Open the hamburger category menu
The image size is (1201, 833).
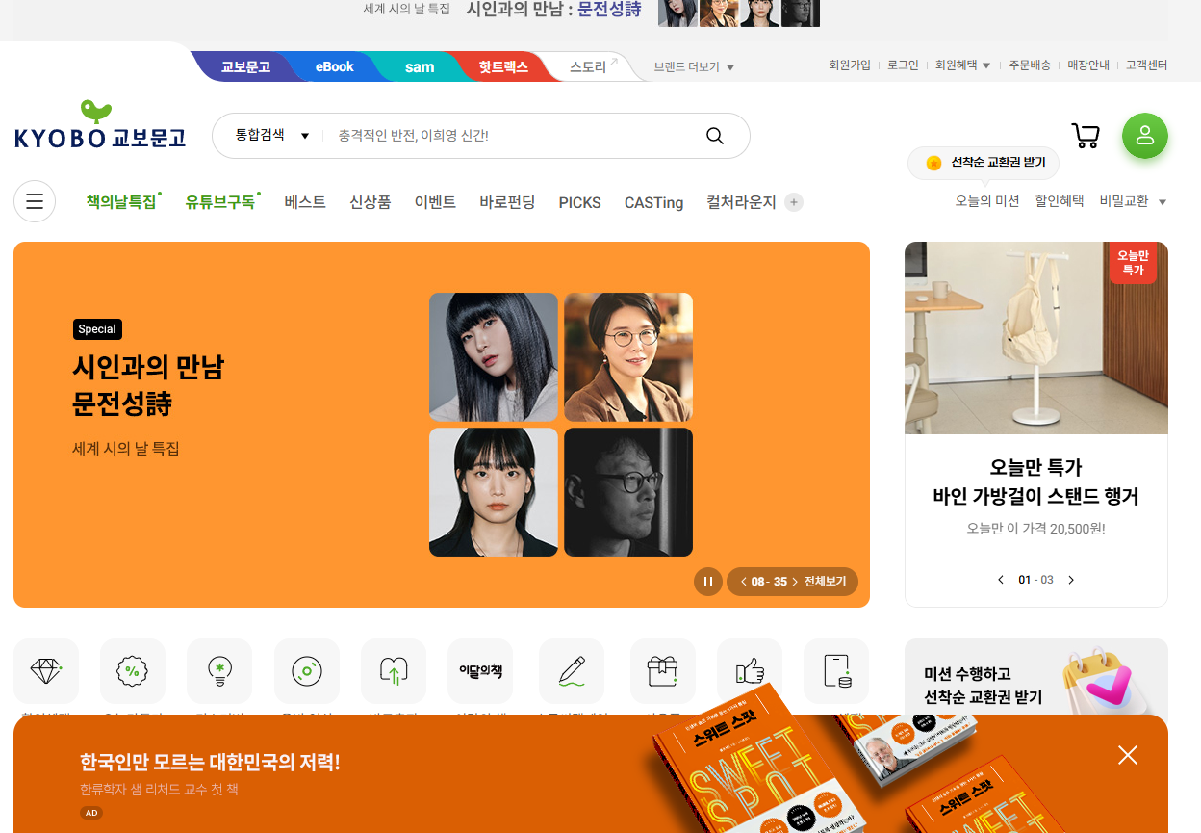click(35, 201)
